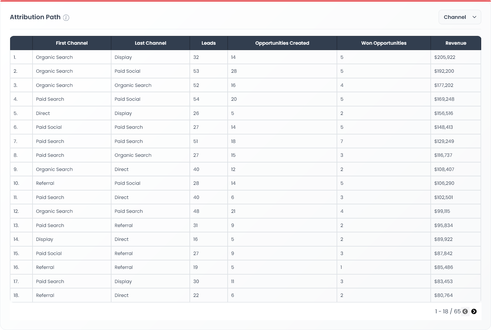Click the Last Channel column header

coord(150,43)
